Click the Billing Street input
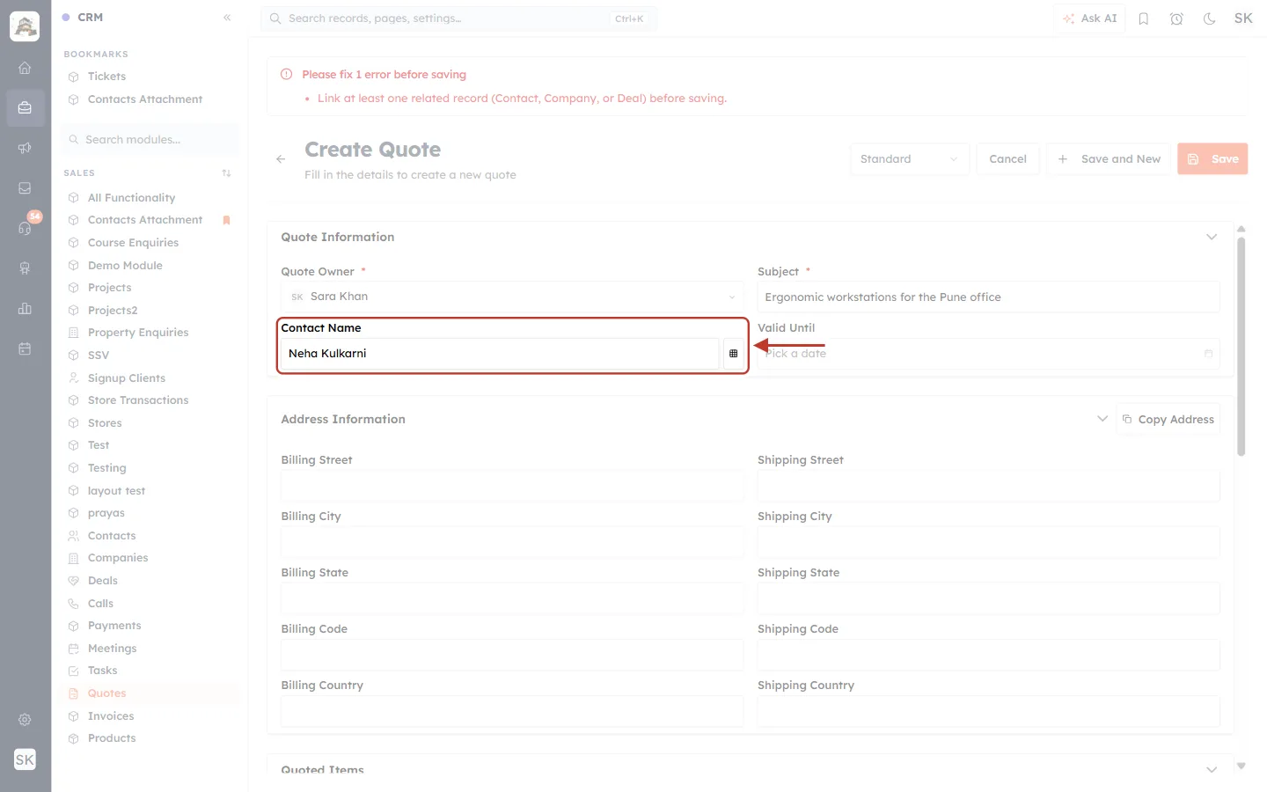The height and width of the screenshot is (792, 1267). (x=512, y=486)
